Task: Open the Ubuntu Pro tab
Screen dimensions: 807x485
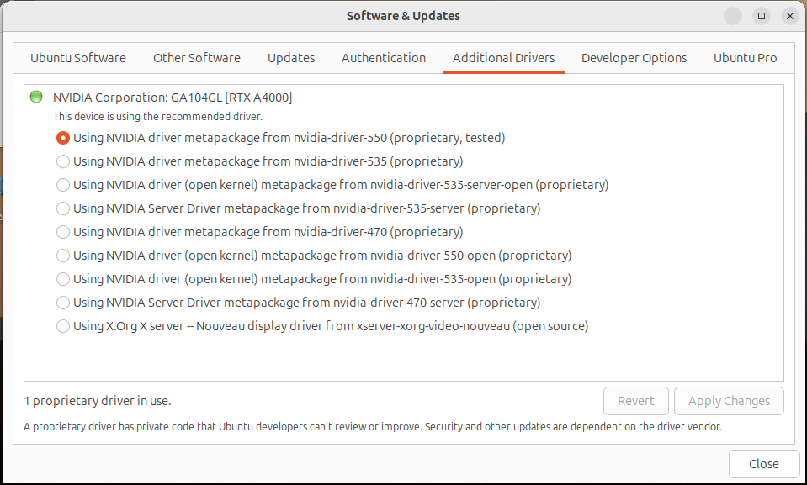Action: (x=746, y=58)
